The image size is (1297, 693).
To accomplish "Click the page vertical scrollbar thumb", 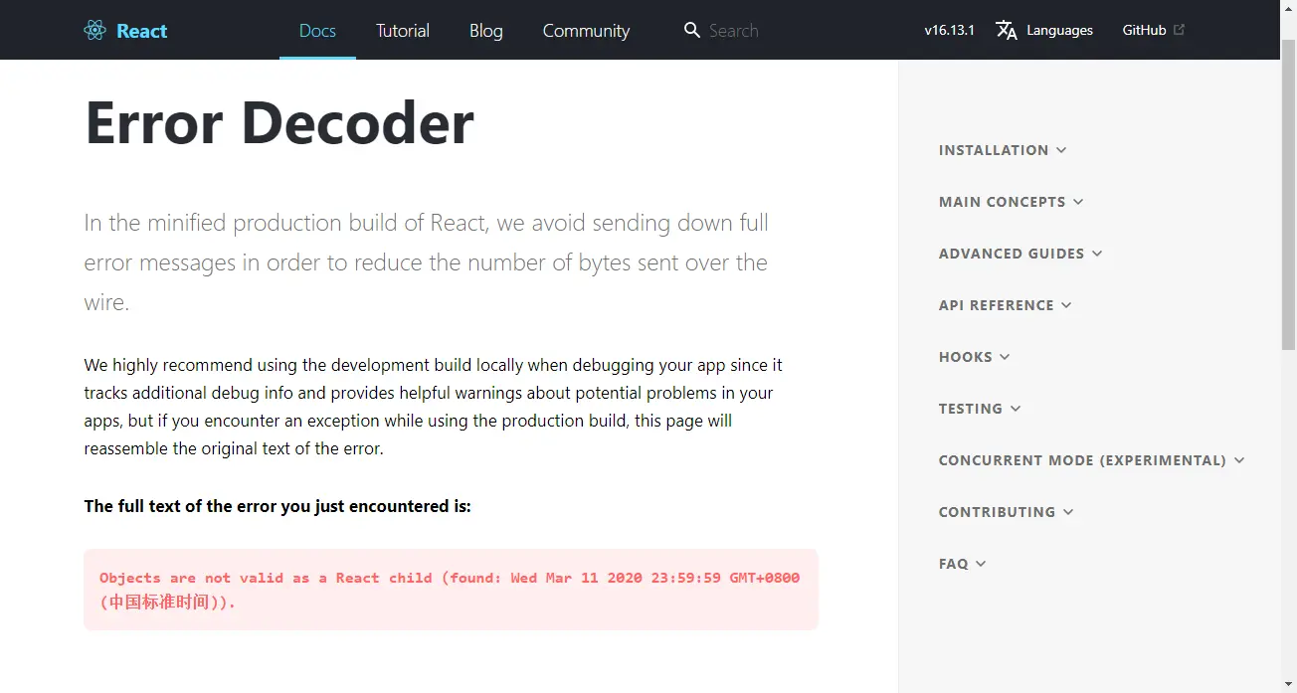I will (1288, 194).
